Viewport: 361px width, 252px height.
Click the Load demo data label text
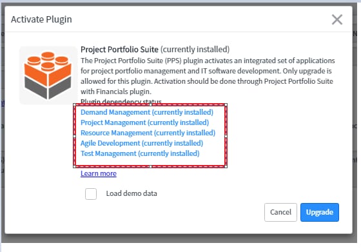tap(132, 193)
